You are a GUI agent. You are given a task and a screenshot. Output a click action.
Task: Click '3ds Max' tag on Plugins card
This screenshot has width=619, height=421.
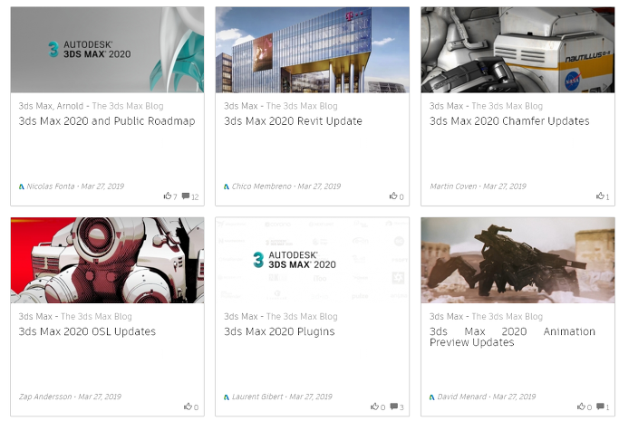click(241, 317)
